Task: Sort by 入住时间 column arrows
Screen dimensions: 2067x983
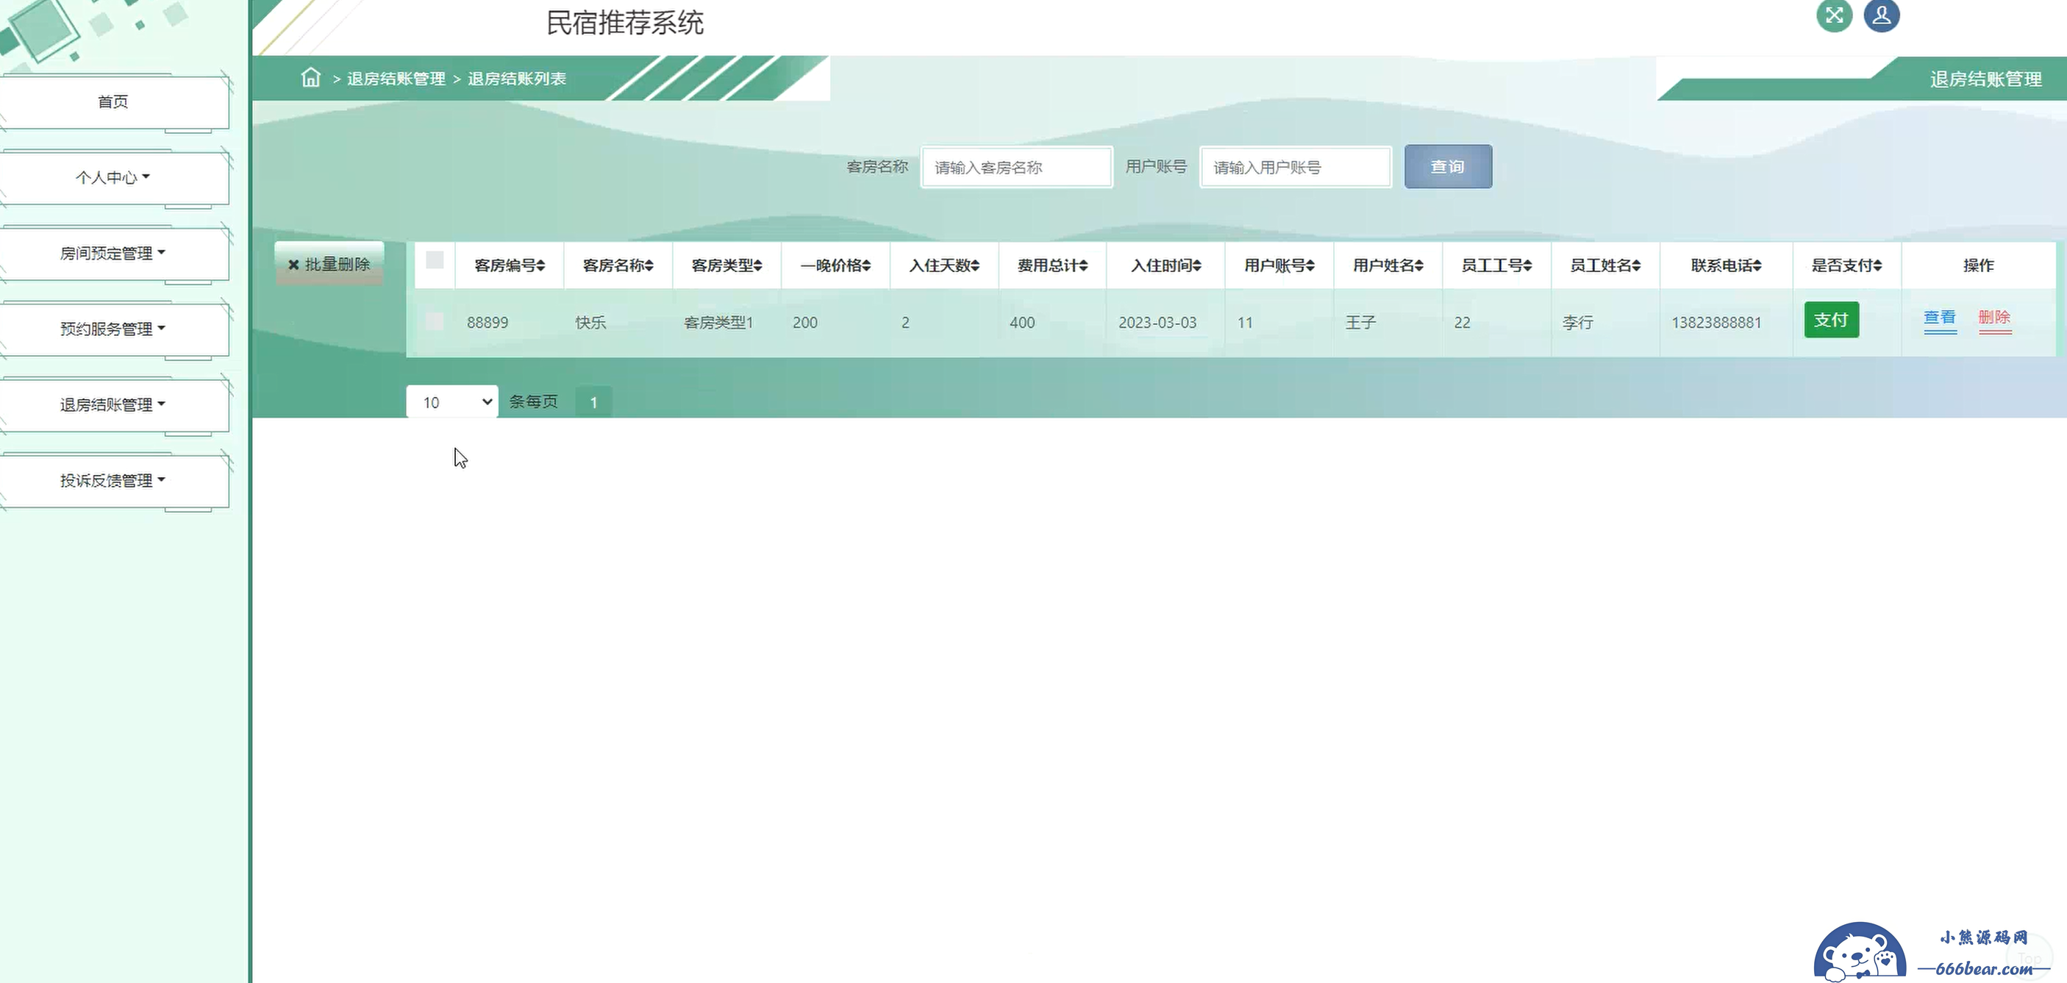Action: [1197, 265]
